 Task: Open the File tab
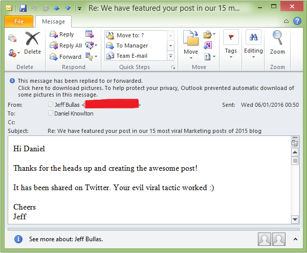[x=19, y=21]
